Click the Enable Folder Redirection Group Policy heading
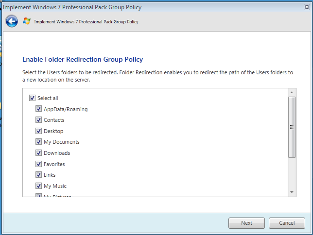Screen dimensions: 313x235 83,59
